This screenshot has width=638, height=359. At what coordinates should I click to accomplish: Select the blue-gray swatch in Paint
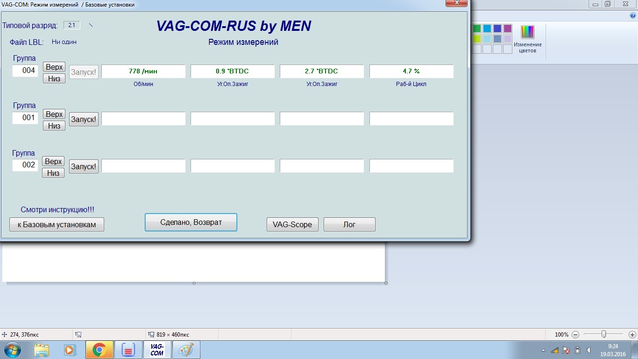[497, 39]
